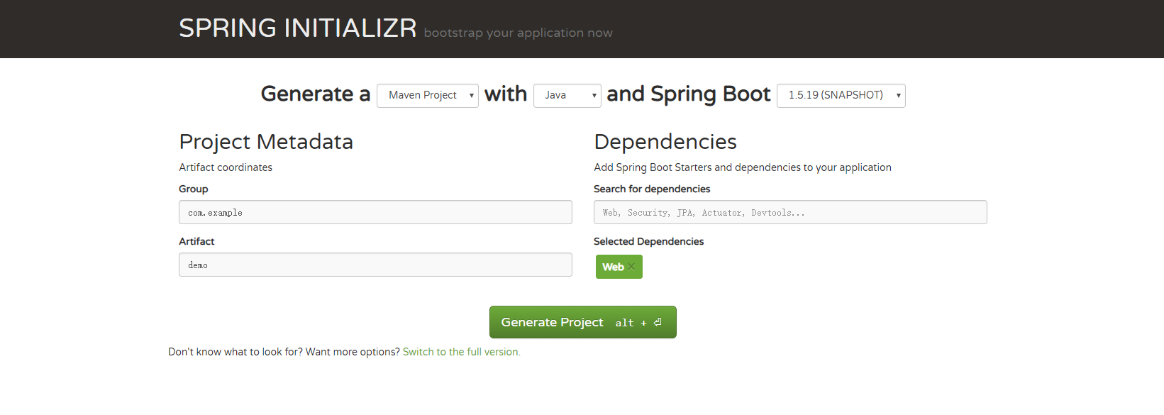Screen dimensions: 1164x415
Task: Click the 'bootstrap your application now' tagline
Action: [x=519, y=33]
